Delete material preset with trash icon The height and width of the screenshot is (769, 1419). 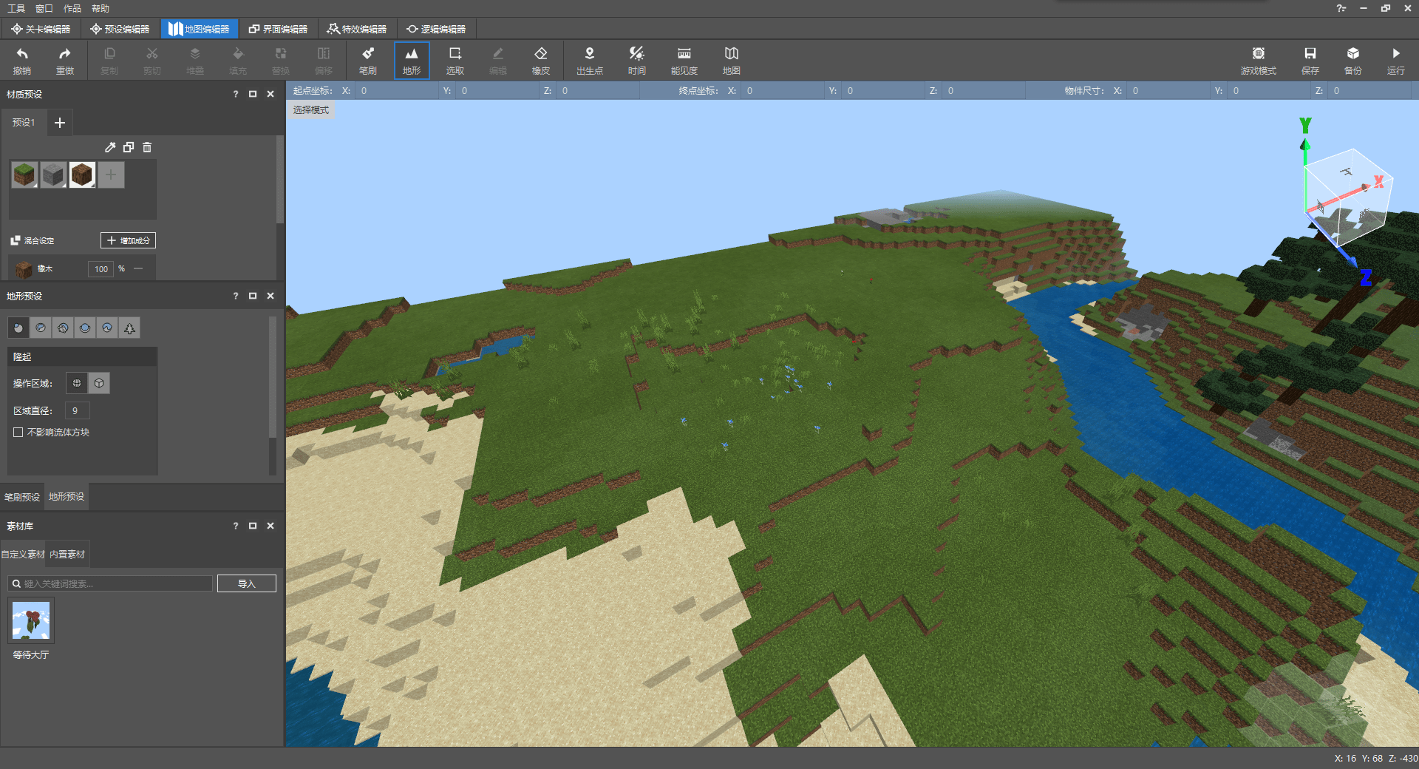coord(147,147)
